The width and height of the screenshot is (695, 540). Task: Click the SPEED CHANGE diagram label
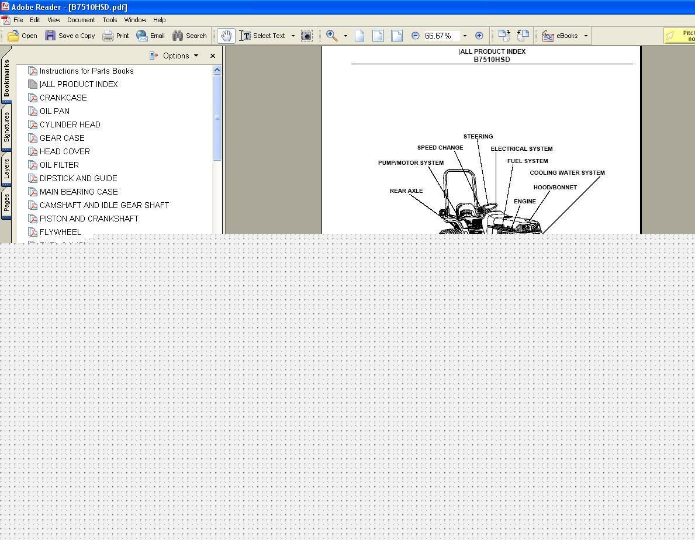click(x=440, y=147)
